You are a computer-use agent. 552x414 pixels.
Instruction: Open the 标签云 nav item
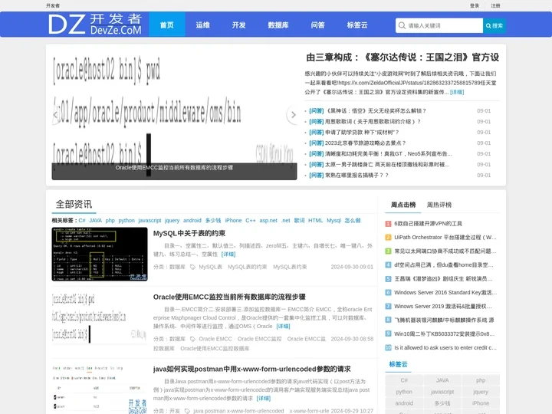[357, 25]
